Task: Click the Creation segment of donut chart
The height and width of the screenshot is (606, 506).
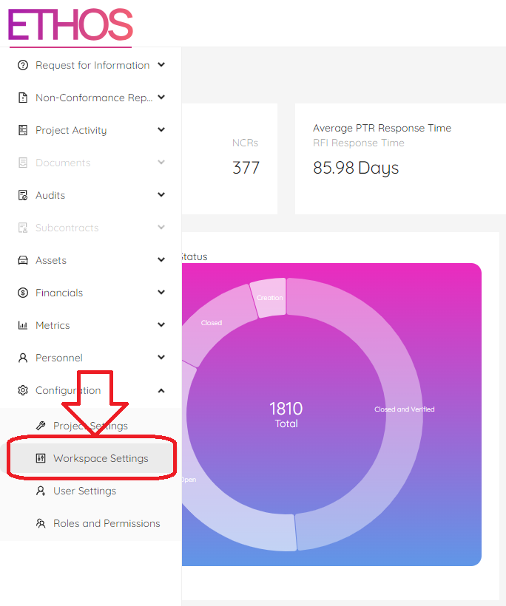Action: 269,298
